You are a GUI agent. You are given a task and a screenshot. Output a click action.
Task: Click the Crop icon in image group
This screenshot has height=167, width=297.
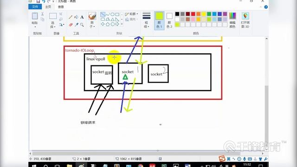coord(61,14)
